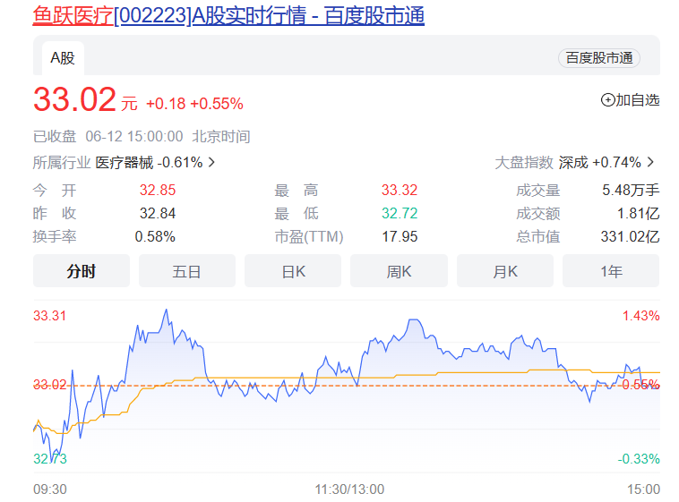Viewport: 679px width, 502px height.
Task: Click the chart's top axis label 33.31
Action: point(50,316)
